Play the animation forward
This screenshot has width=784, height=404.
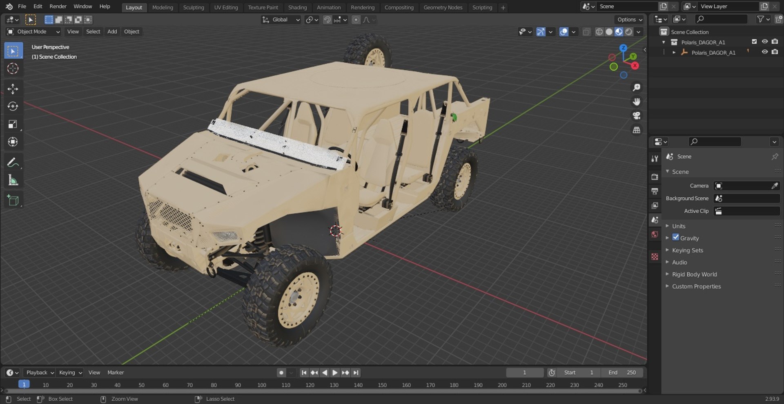335,373
